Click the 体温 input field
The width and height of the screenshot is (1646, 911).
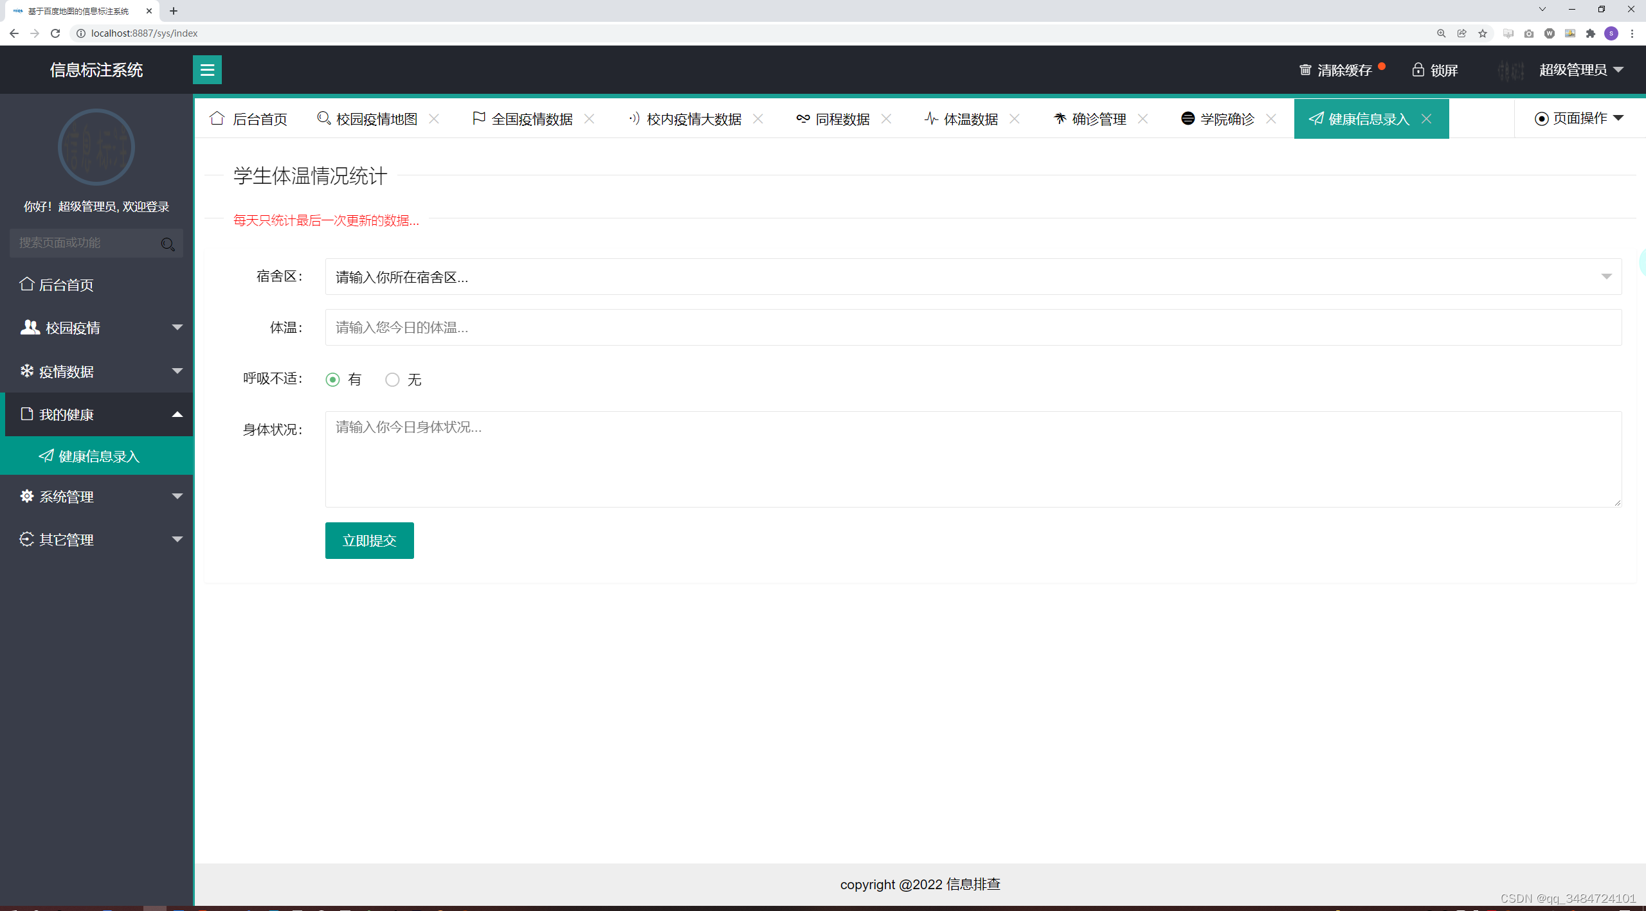coord(973,328)
